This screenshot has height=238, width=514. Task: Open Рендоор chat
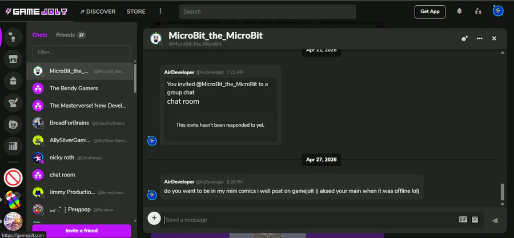(x=80, y=209)
